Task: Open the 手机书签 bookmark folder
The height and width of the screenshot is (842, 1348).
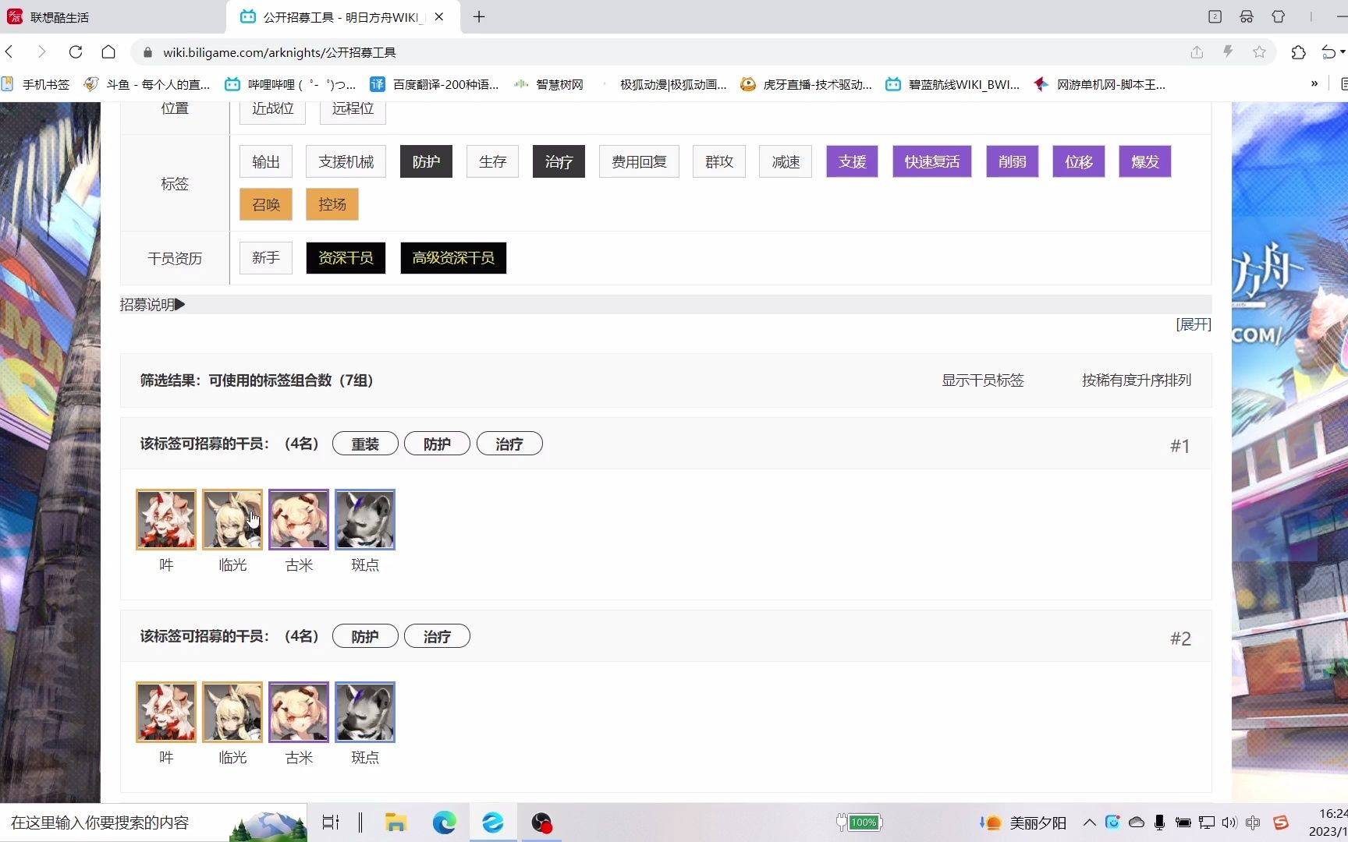Action: 36,84
